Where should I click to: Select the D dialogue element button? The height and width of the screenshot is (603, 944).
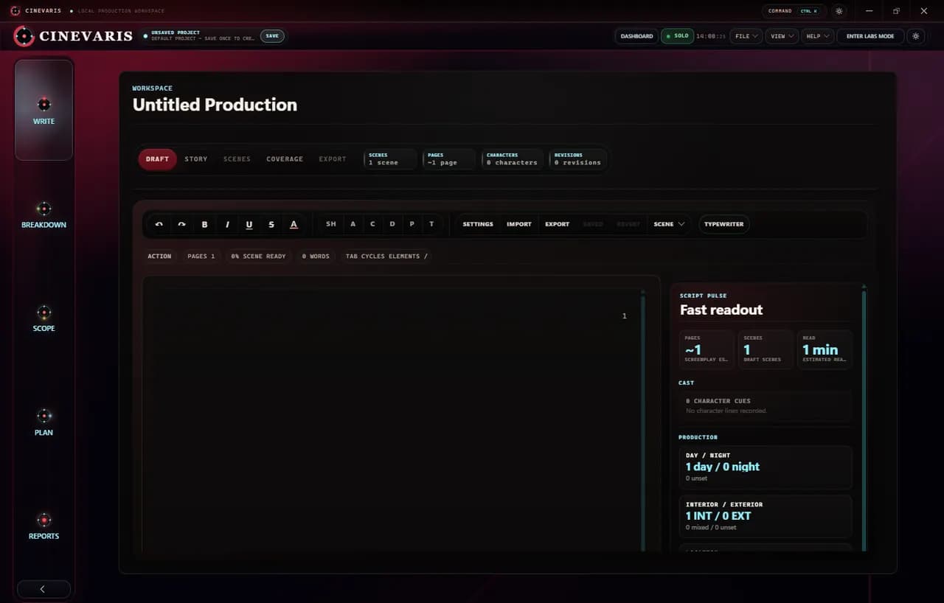pyautogui.click(x=392, y=224)
